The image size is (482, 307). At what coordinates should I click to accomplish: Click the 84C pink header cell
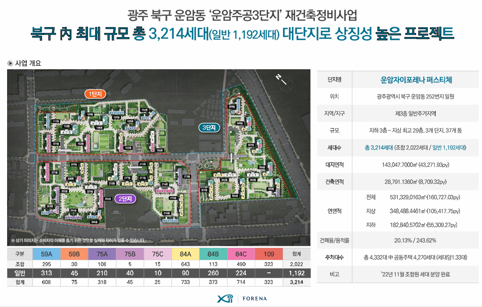coord(241,254)
